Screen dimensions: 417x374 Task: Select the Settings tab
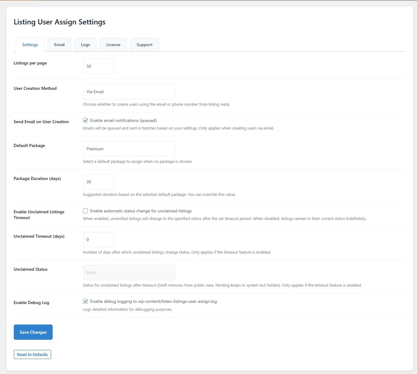[30, 45]
